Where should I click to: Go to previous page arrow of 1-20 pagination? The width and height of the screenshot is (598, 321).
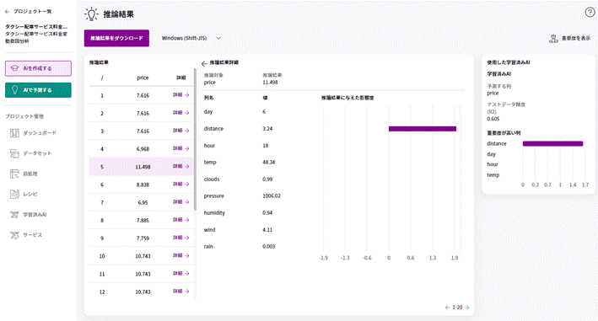point(447,308)
